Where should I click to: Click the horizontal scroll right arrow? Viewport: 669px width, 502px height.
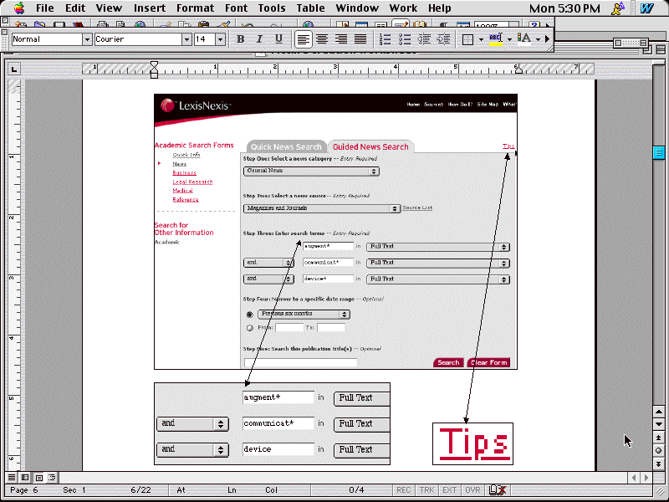point(646,477)
